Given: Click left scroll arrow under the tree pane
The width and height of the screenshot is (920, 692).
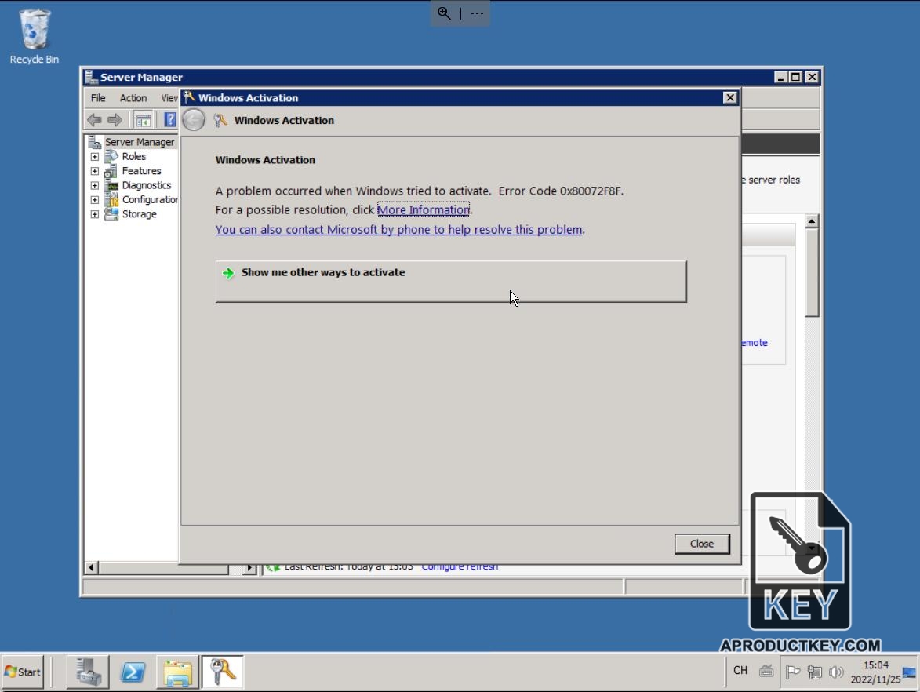Looking at the screenshot, I should pos(90,567).
